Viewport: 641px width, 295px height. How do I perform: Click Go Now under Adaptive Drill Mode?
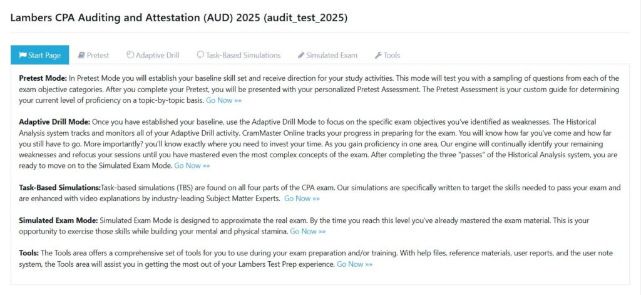(192, 166)
